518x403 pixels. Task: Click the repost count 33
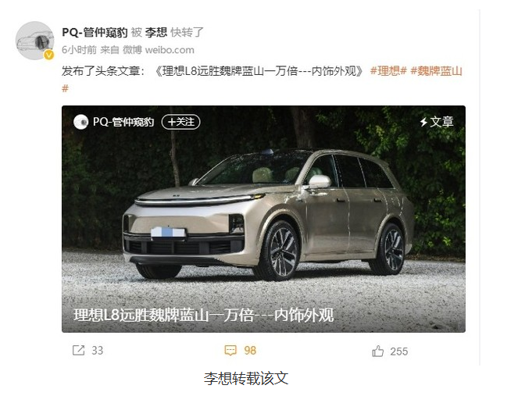(97, 351)
